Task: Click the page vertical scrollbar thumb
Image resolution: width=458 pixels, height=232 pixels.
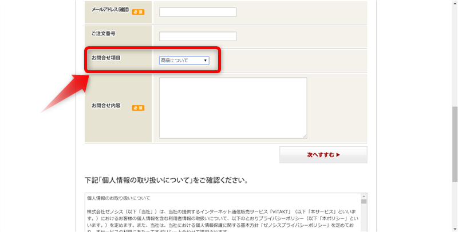Action: click(x=455, y=144)
